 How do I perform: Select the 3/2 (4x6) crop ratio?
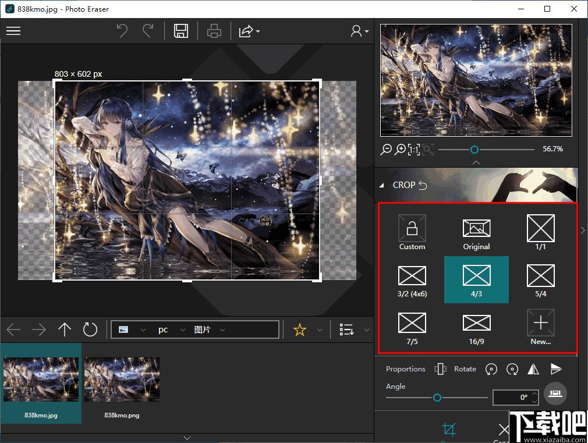pyautogui.click(x=412, y=280)
